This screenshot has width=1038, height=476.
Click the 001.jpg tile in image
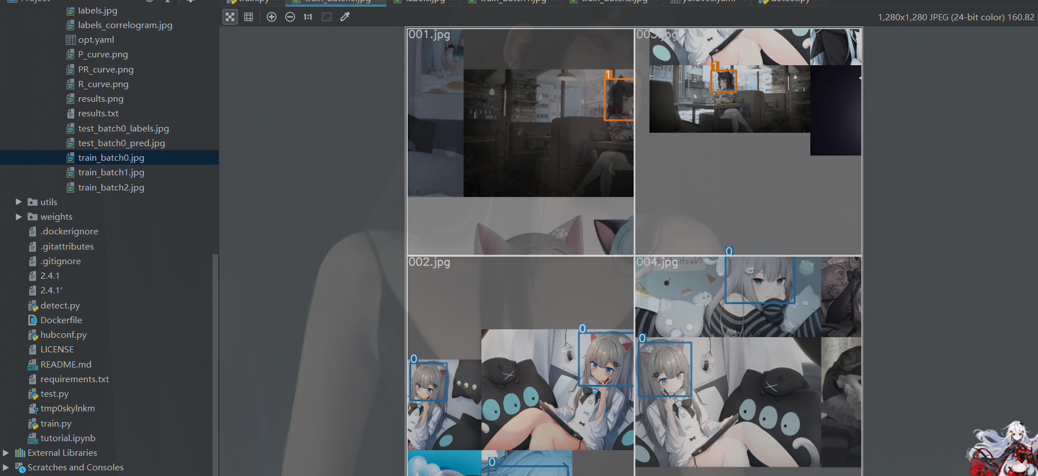(520, 142)
